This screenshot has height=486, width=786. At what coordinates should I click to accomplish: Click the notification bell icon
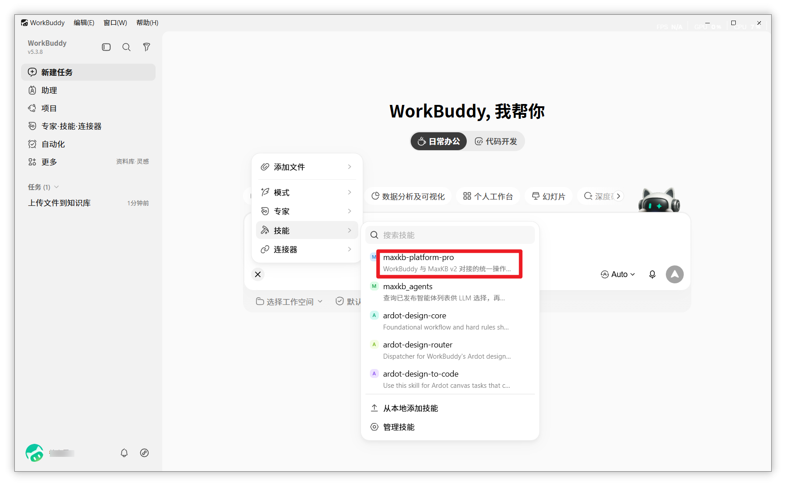(124, 453)
